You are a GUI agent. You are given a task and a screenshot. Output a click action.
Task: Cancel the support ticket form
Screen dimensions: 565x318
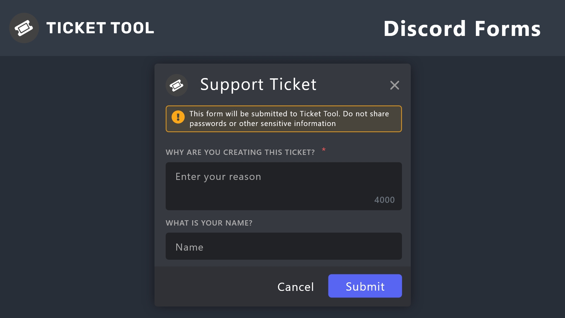[x=295, y=287]
